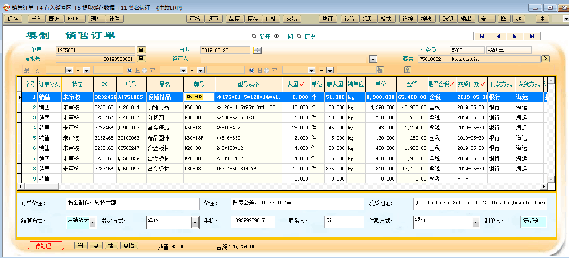Viewport: 569px width, 258px height.
Task: Select the 历史 radio button
Action: [x=299, y=36]
